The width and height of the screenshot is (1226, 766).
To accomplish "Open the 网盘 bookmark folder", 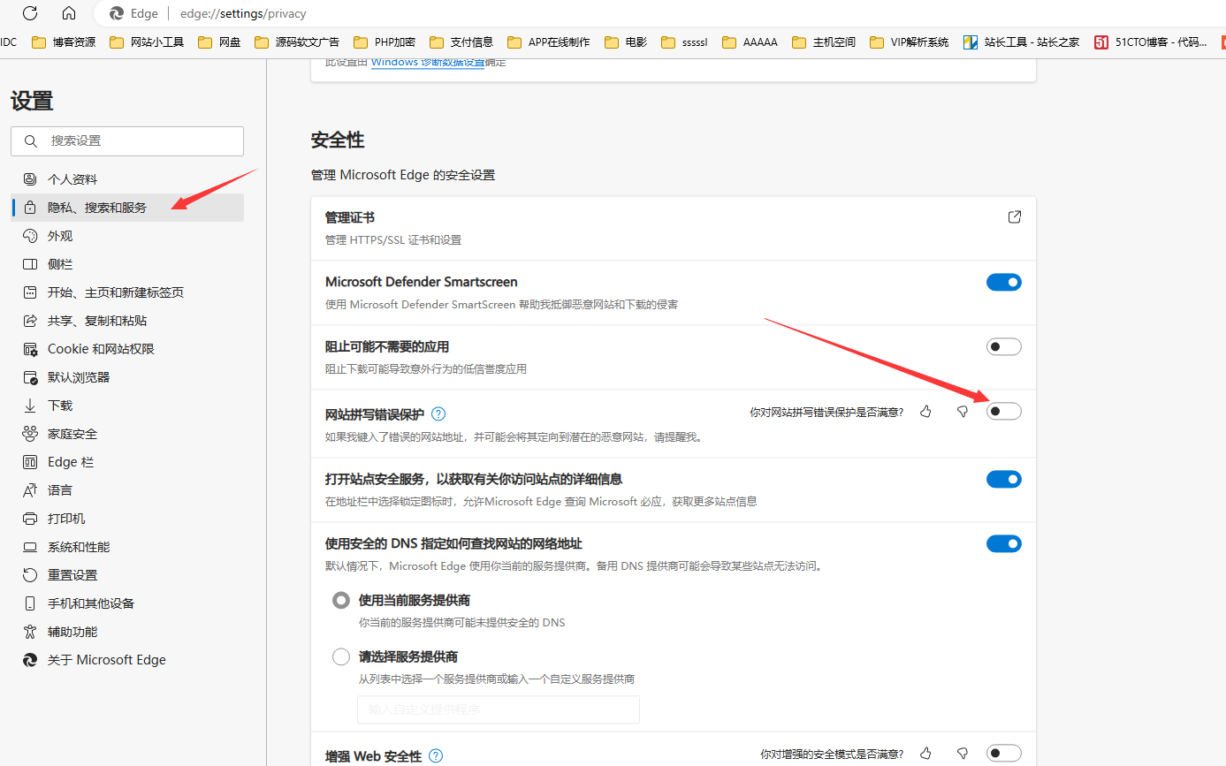I will click(219, 42).
